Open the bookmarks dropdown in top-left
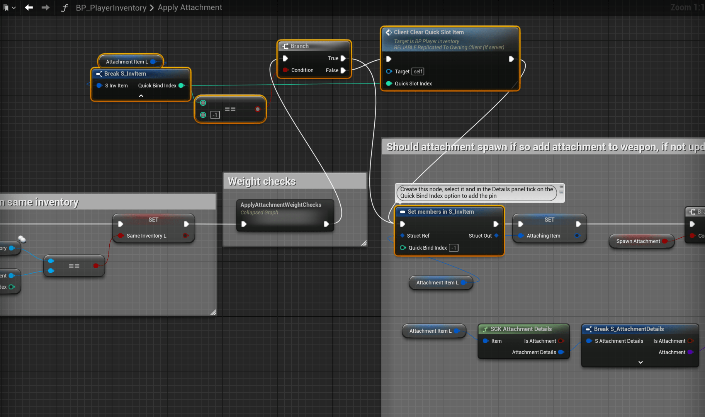Screen dimensions: 705x417 tap(9, 7)
